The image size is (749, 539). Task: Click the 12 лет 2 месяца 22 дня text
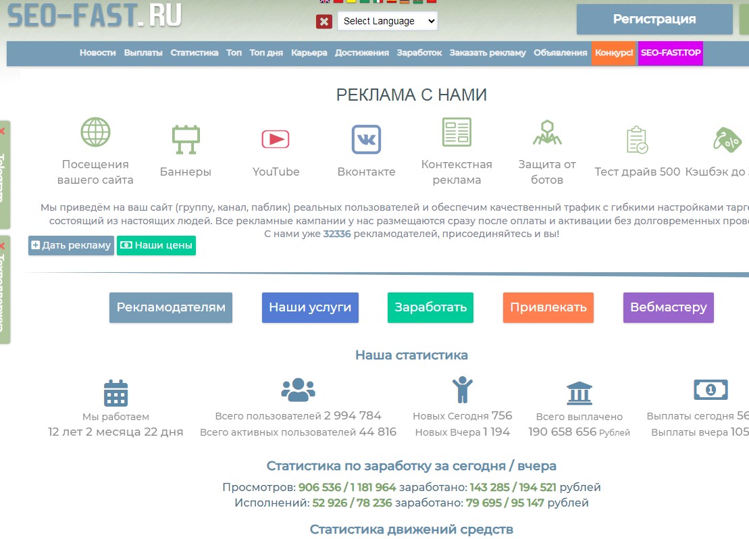click(115, 432)
